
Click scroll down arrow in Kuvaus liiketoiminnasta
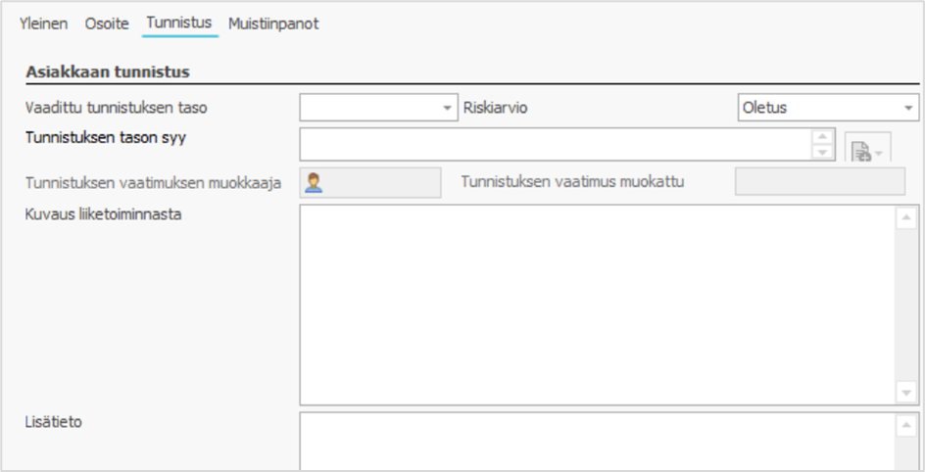[906, 392]
